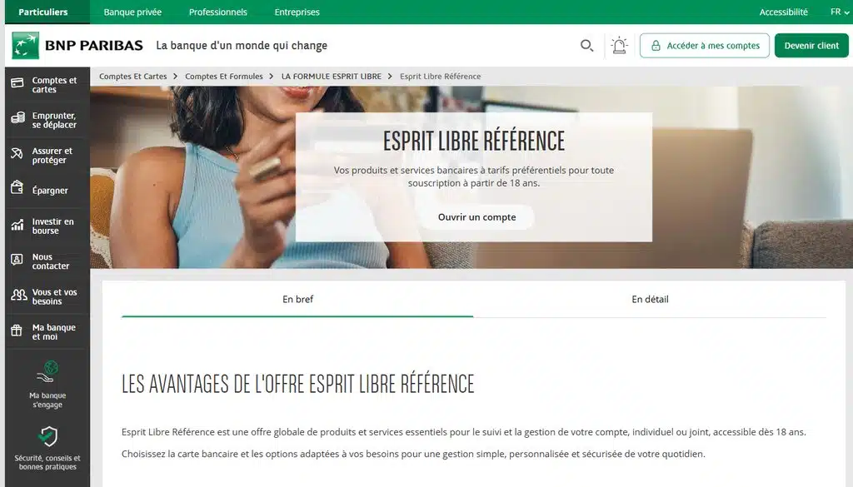Switch to the En bref tab
Image resolution: width=853 pixels, height=487 pixels.
[x=297, y=299]
